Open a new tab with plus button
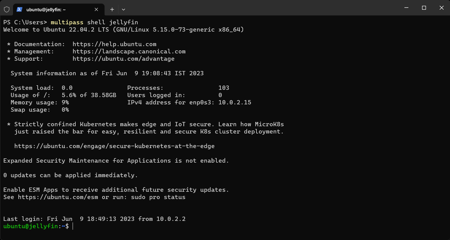 tap(112, 9)
